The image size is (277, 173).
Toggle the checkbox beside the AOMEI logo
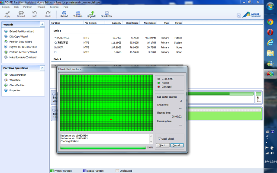(239, 16)
